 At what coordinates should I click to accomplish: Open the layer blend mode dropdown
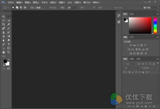[131, 68]
